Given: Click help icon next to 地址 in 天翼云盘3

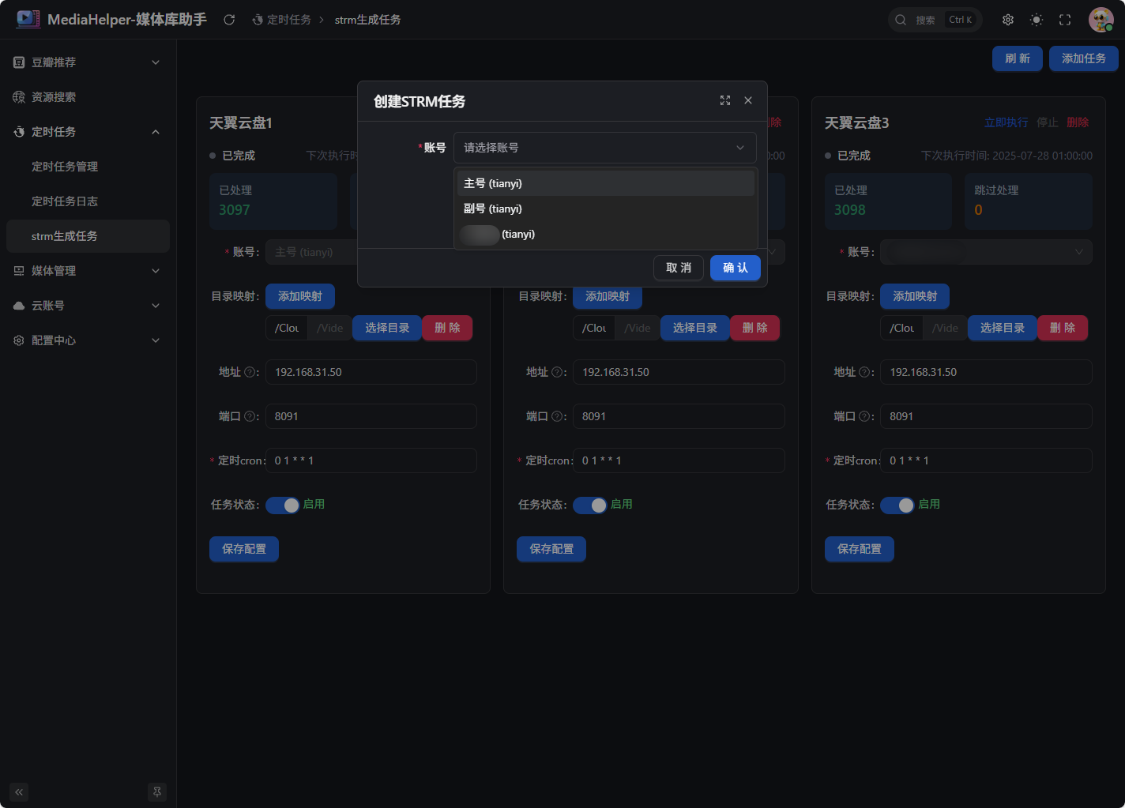Looking at the screenshot, I should pos(864,372).
